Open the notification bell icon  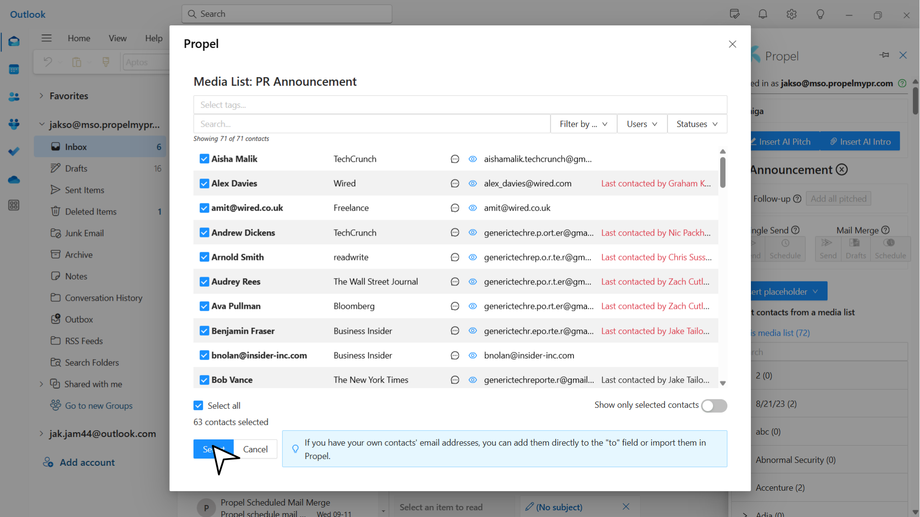763,14
